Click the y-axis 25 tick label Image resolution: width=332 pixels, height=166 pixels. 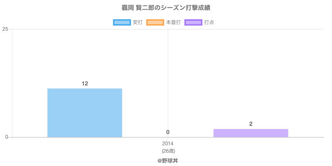5,29
